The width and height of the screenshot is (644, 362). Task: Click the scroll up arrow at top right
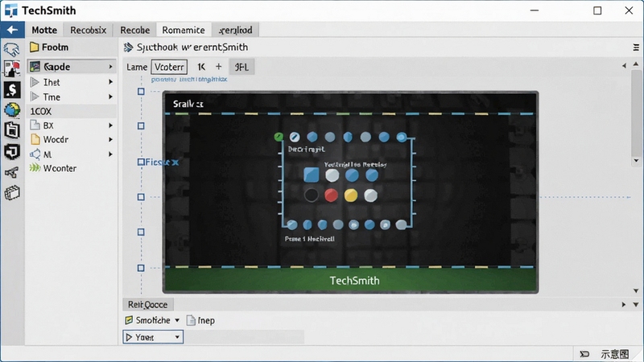point(636,64)
